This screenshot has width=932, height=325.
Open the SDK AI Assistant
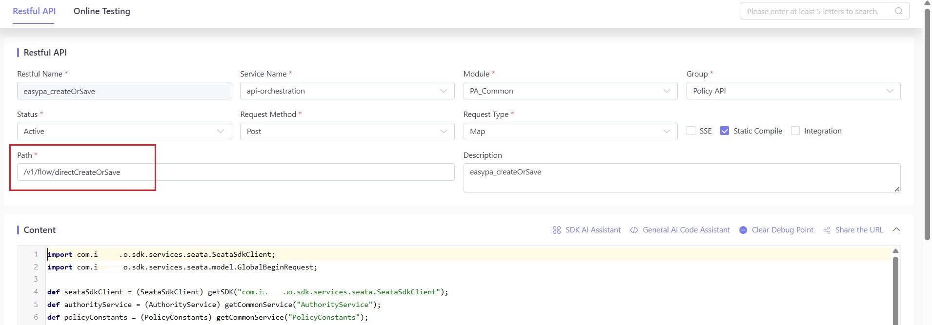tap(587, 230)
